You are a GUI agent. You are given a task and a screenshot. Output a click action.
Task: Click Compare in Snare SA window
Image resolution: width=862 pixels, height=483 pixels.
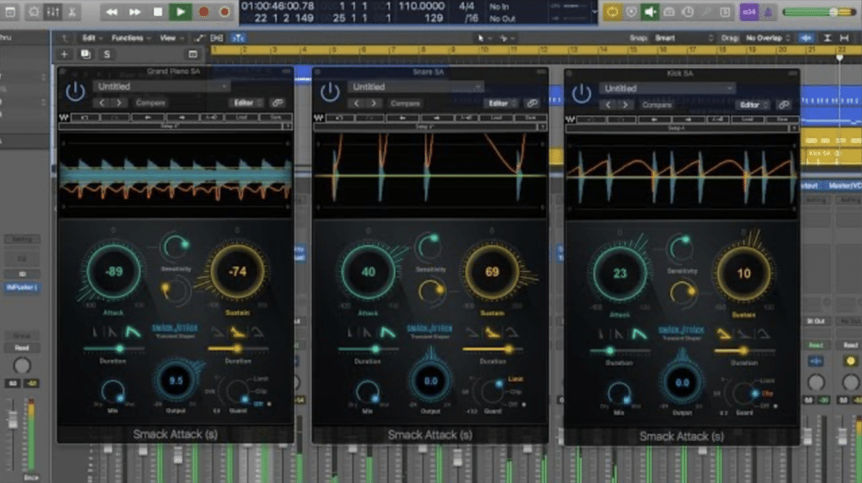pyautogui.click(x=405, y=103)
